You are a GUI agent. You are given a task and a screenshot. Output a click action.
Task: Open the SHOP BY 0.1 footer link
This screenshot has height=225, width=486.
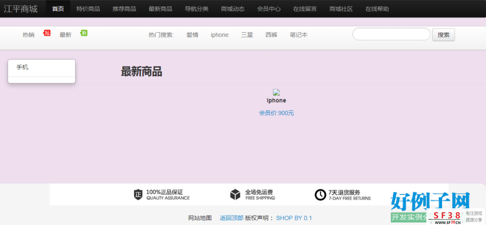294,218
